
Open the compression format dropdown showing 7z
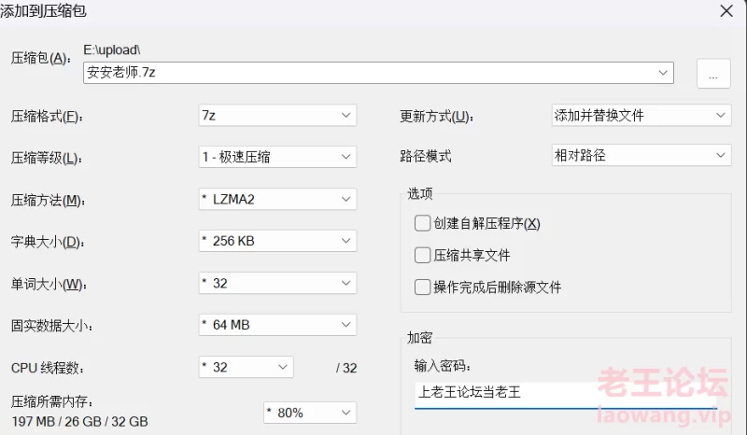pos(277,116)
